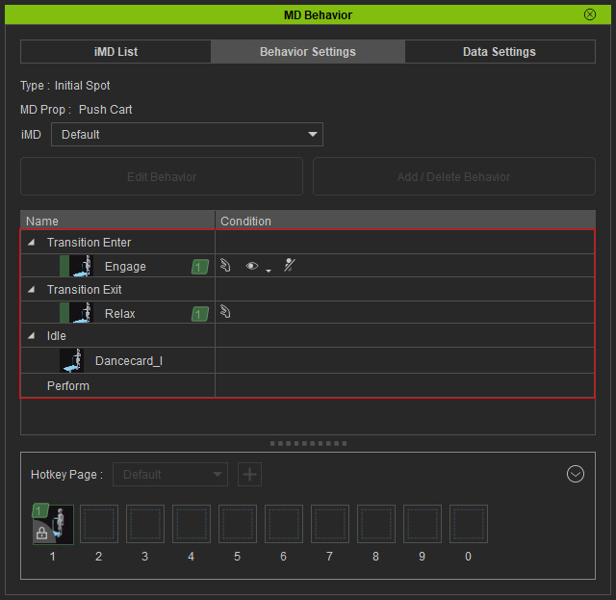
Task: Click empty hotkey slot 8
Action: tap(376, 524)
